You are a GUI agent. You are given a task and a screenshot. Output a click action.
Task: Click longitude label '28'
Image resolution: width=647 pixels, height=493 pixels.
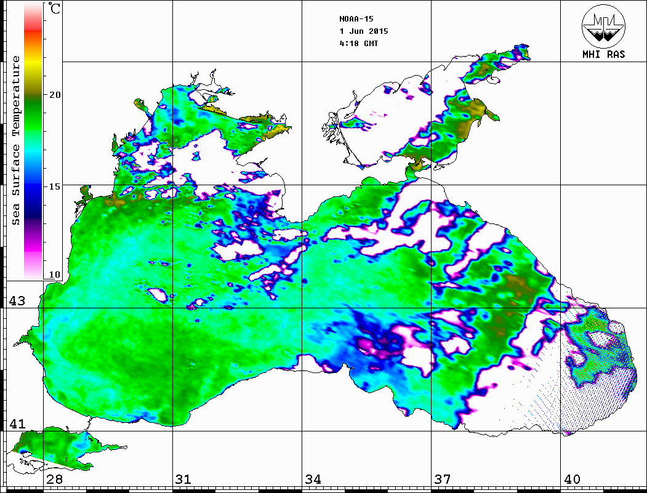tap(55, 479)
